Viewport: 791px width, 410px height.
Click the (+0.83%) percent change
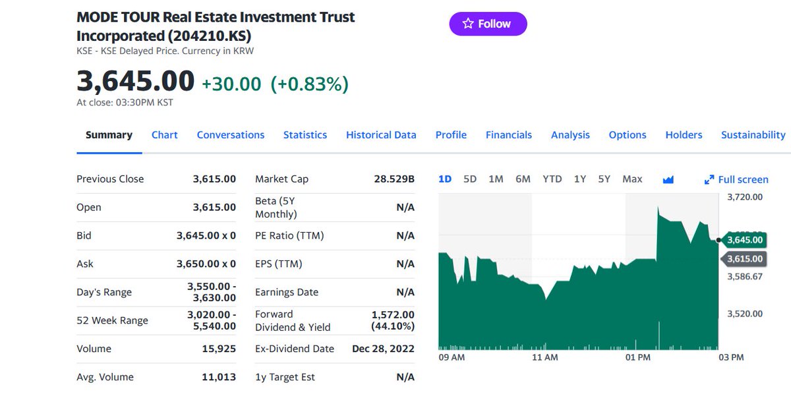click(x=310, y=84)
